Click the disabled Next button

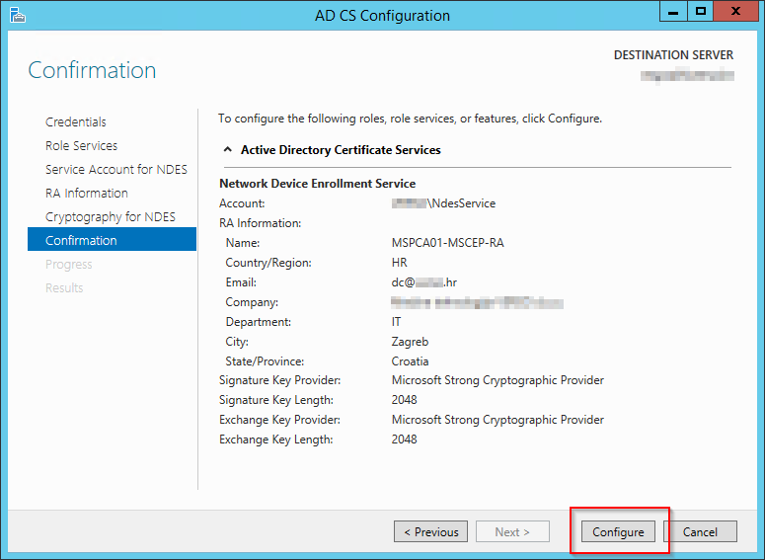(x=512, y=531)
